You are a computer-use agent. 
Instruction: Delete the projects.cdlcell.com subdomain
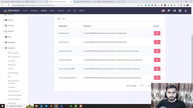(x=157, y=60)
